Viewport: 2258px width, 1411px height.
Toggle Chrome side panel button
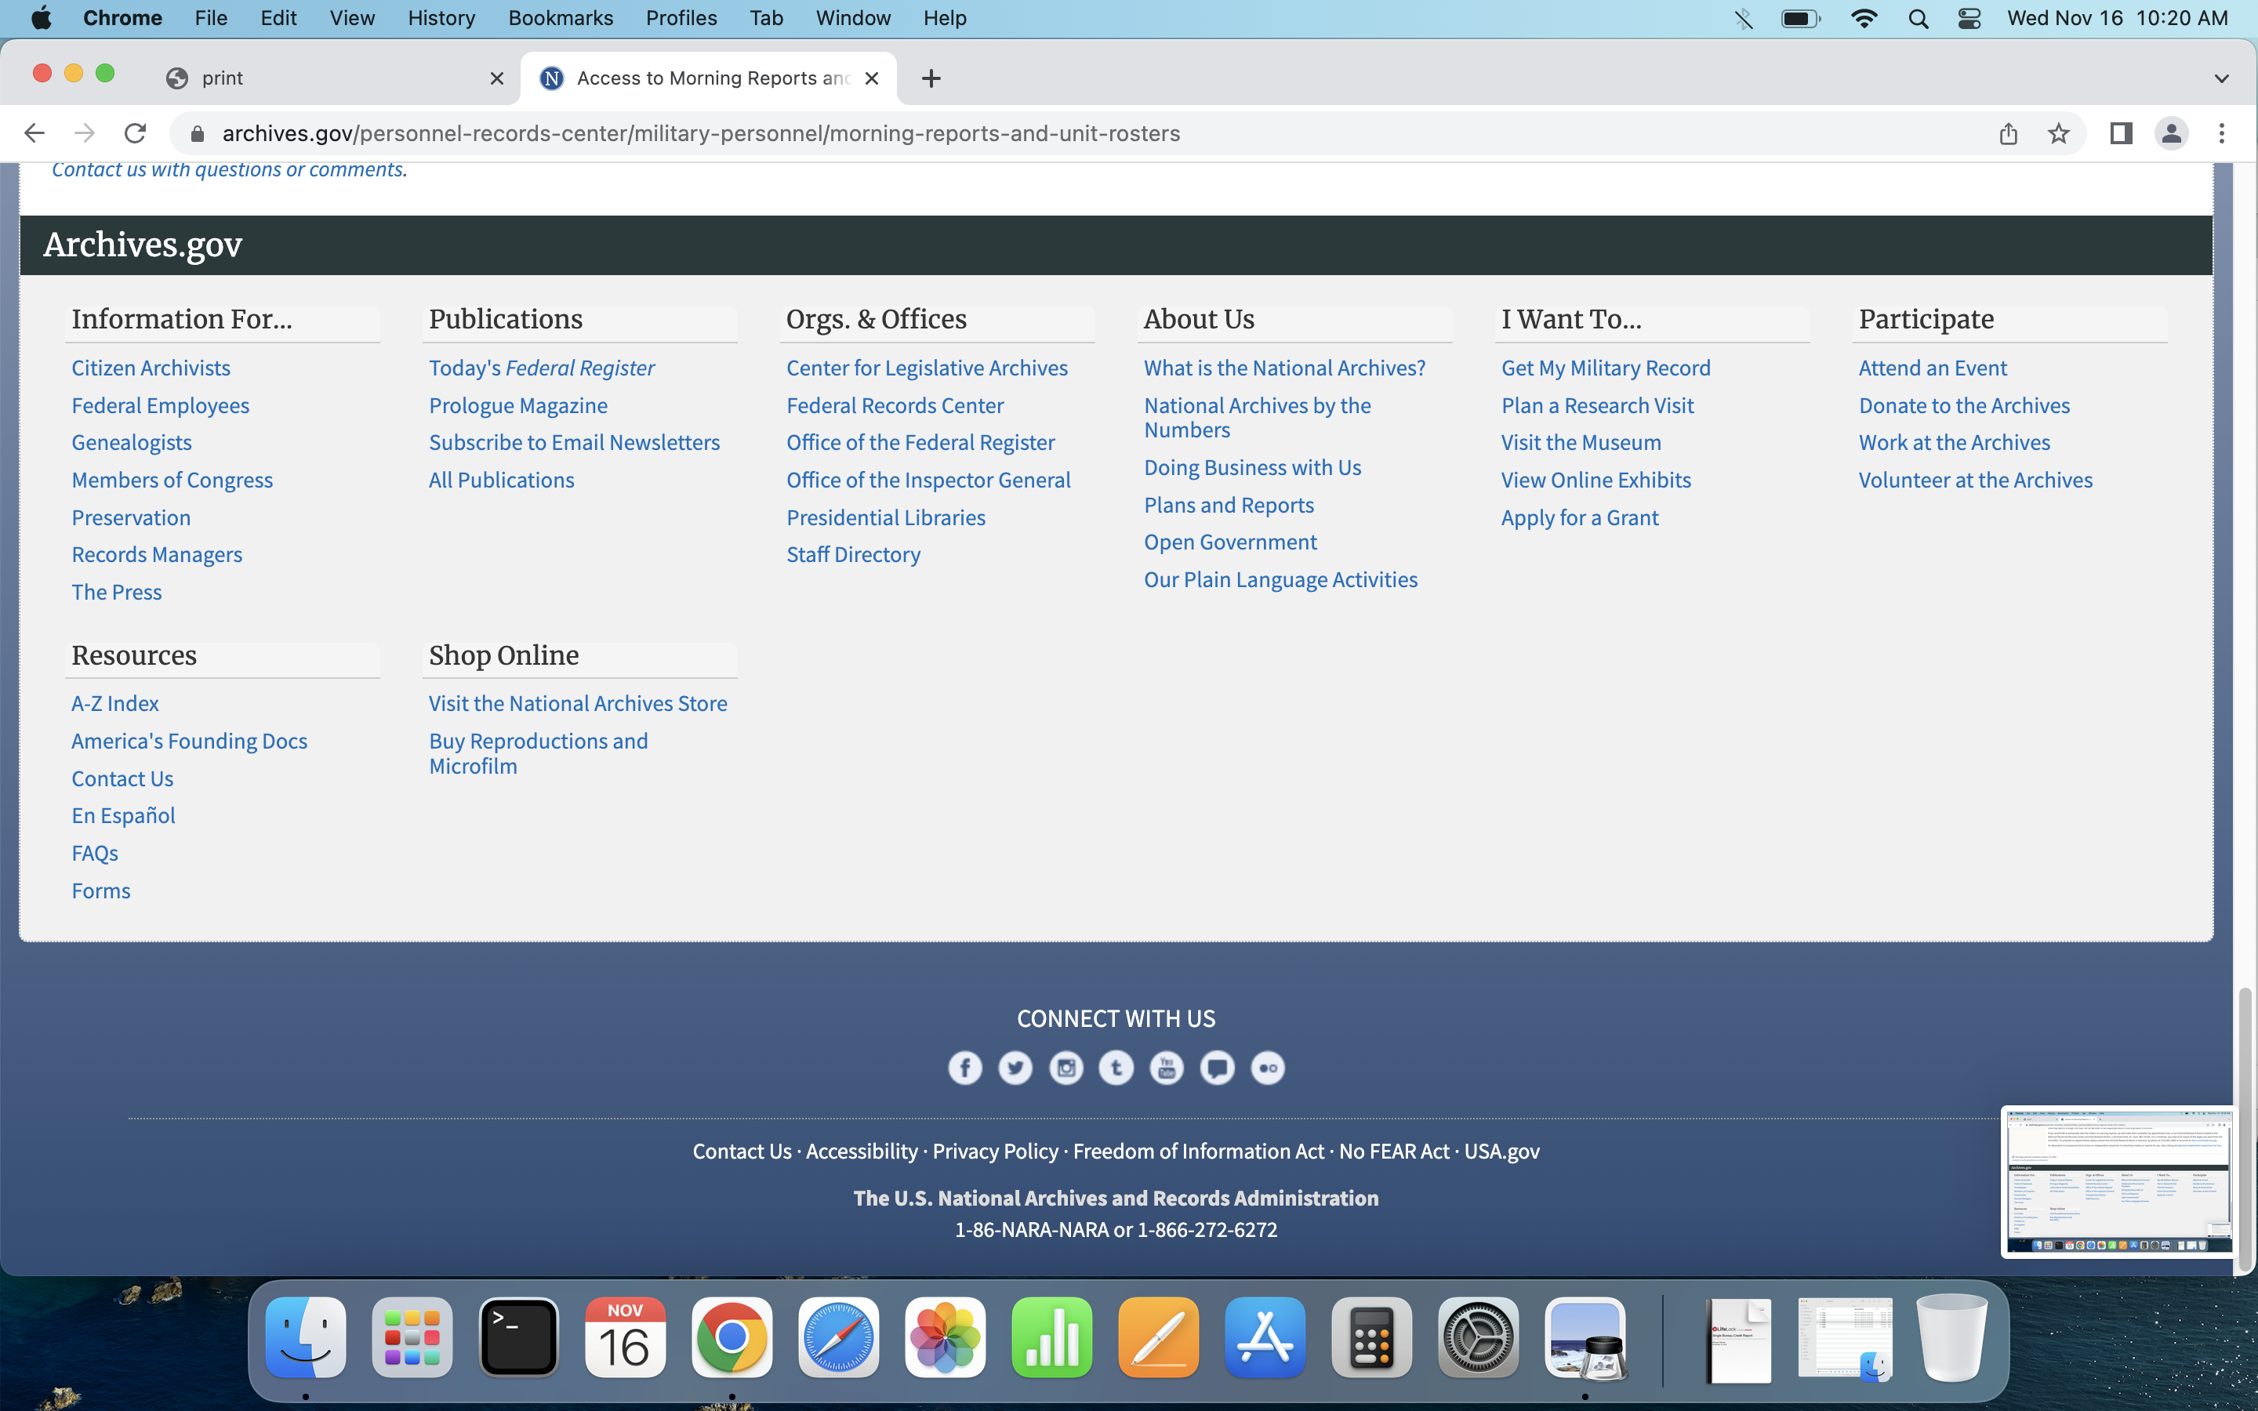click(2121, 133)
